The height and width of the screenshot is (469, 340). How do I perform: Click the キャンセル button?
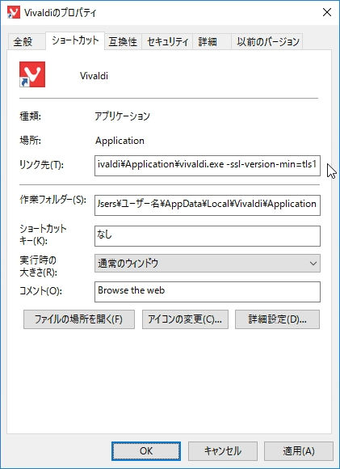(223, 451)
